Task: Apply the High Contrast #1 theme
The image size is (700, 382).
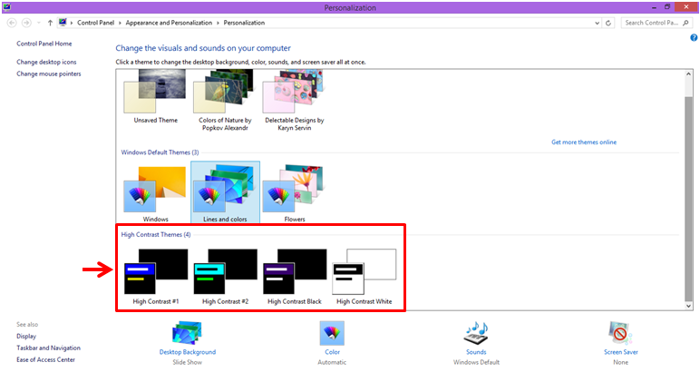Action: [x=155, y=277]
